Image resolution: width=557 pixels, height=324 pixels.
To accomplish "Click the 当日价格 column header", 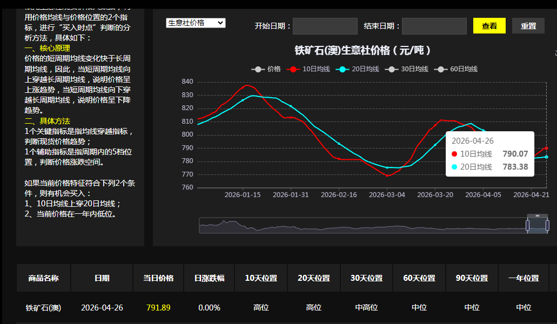I will point(158,278).
